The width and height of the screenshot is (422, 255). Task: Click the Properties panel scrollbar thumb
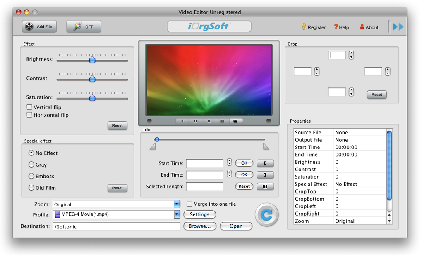(389, 165)
